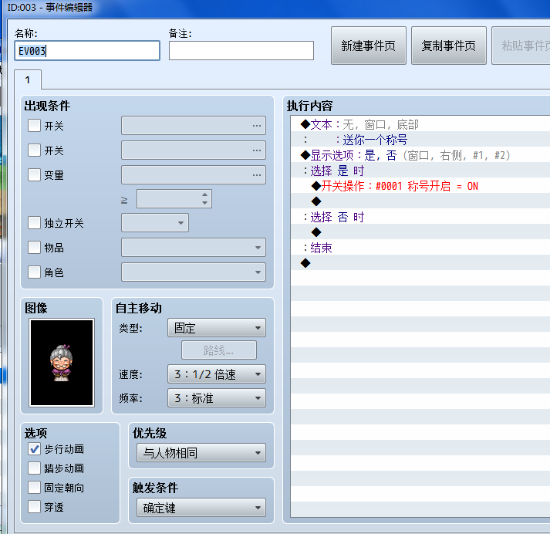The height and width of the screenshot is (534, 550).
Task: Select the 文本:无, 窗口, 底部 command line
Action: [x=420, y=124]
